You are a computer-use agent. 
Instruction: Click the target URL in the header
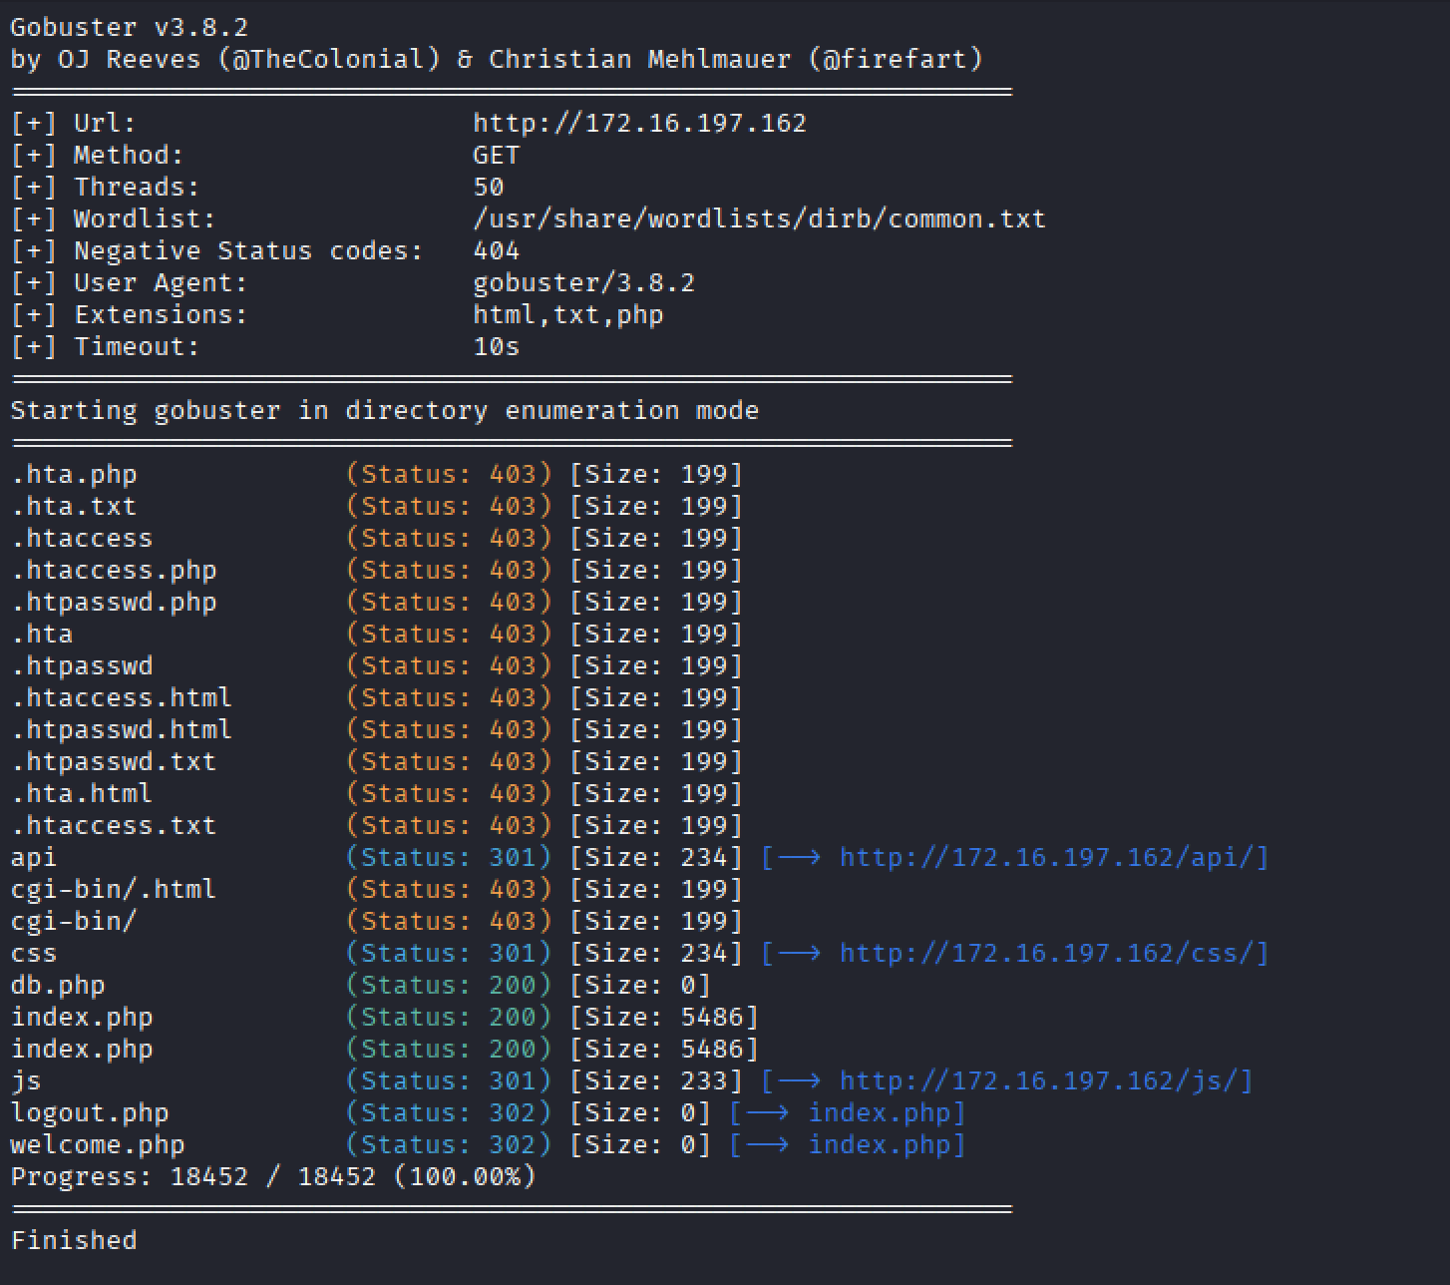639,124
